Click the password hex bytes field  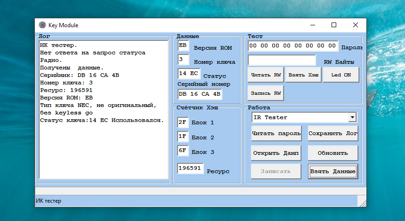point(293,46)
